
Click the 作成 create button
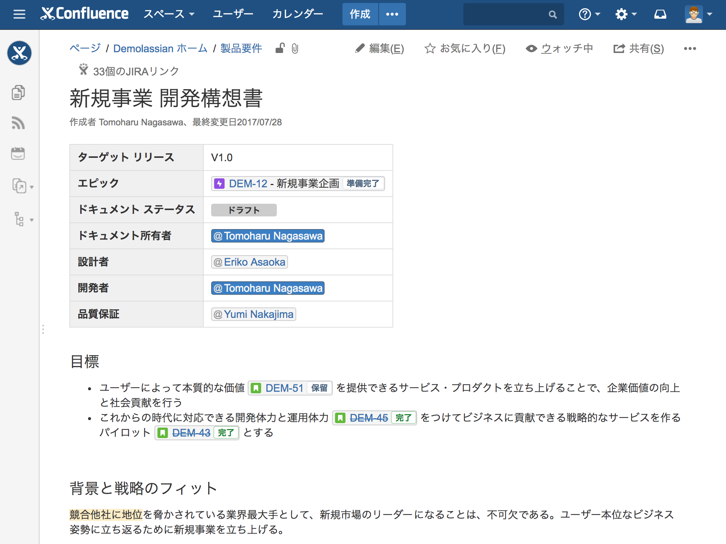tap(360, 14)
